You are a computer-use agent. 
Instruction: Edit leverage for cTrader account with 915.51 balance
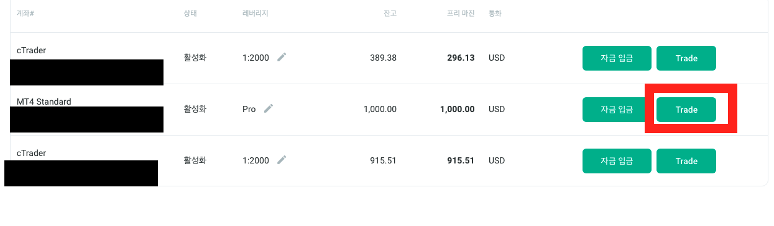(x=282, y=160)
